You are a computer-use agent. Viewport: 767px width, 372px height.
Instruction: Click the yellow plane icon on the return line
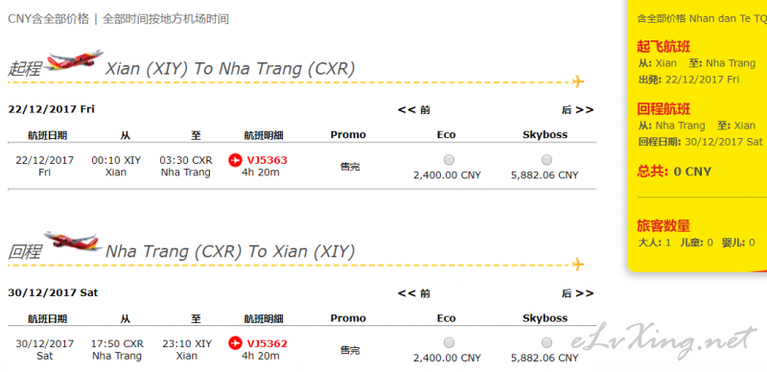[578, 265]
